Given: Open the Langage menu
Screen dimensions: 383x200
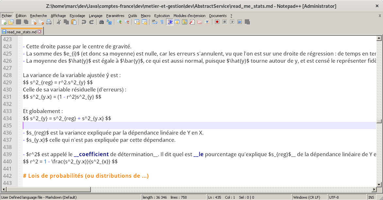Looking at the screenshot, I should tap(95, 16).
